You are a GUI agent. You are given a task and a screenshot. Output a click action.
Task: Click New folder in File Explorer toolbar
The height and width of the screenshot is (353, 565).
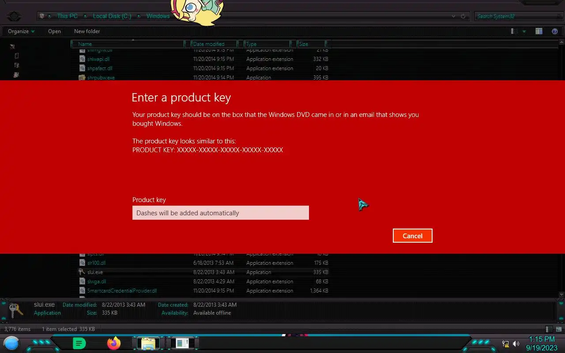click(87, 31)
